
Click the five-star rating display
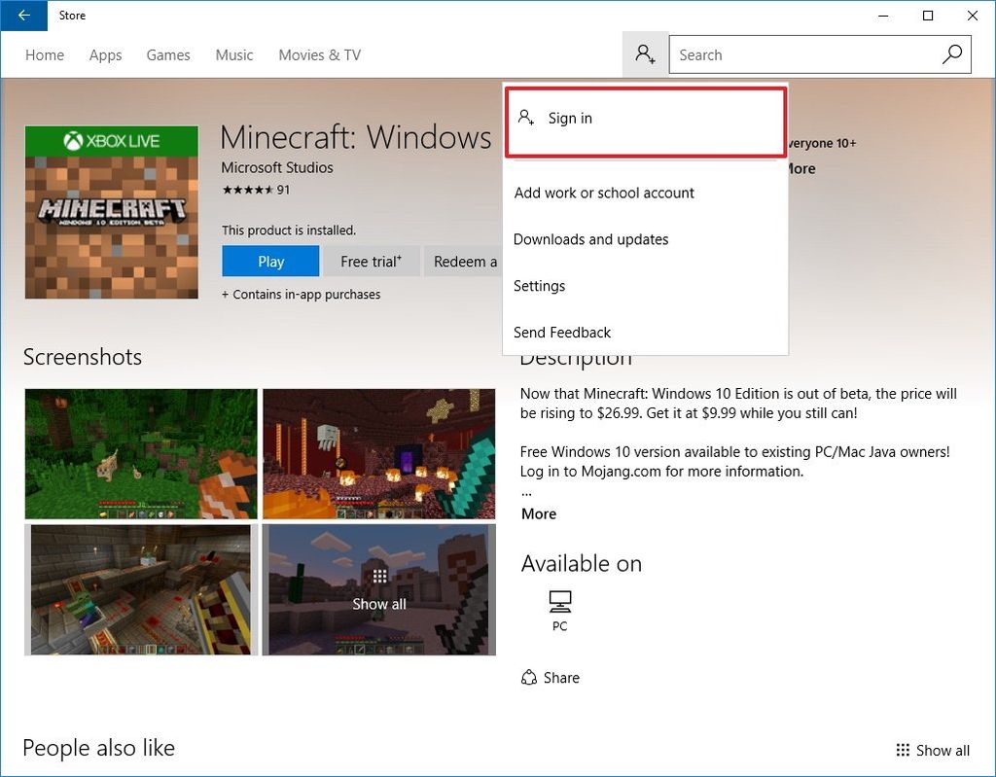pyautogui.click(x=245, y=190)
